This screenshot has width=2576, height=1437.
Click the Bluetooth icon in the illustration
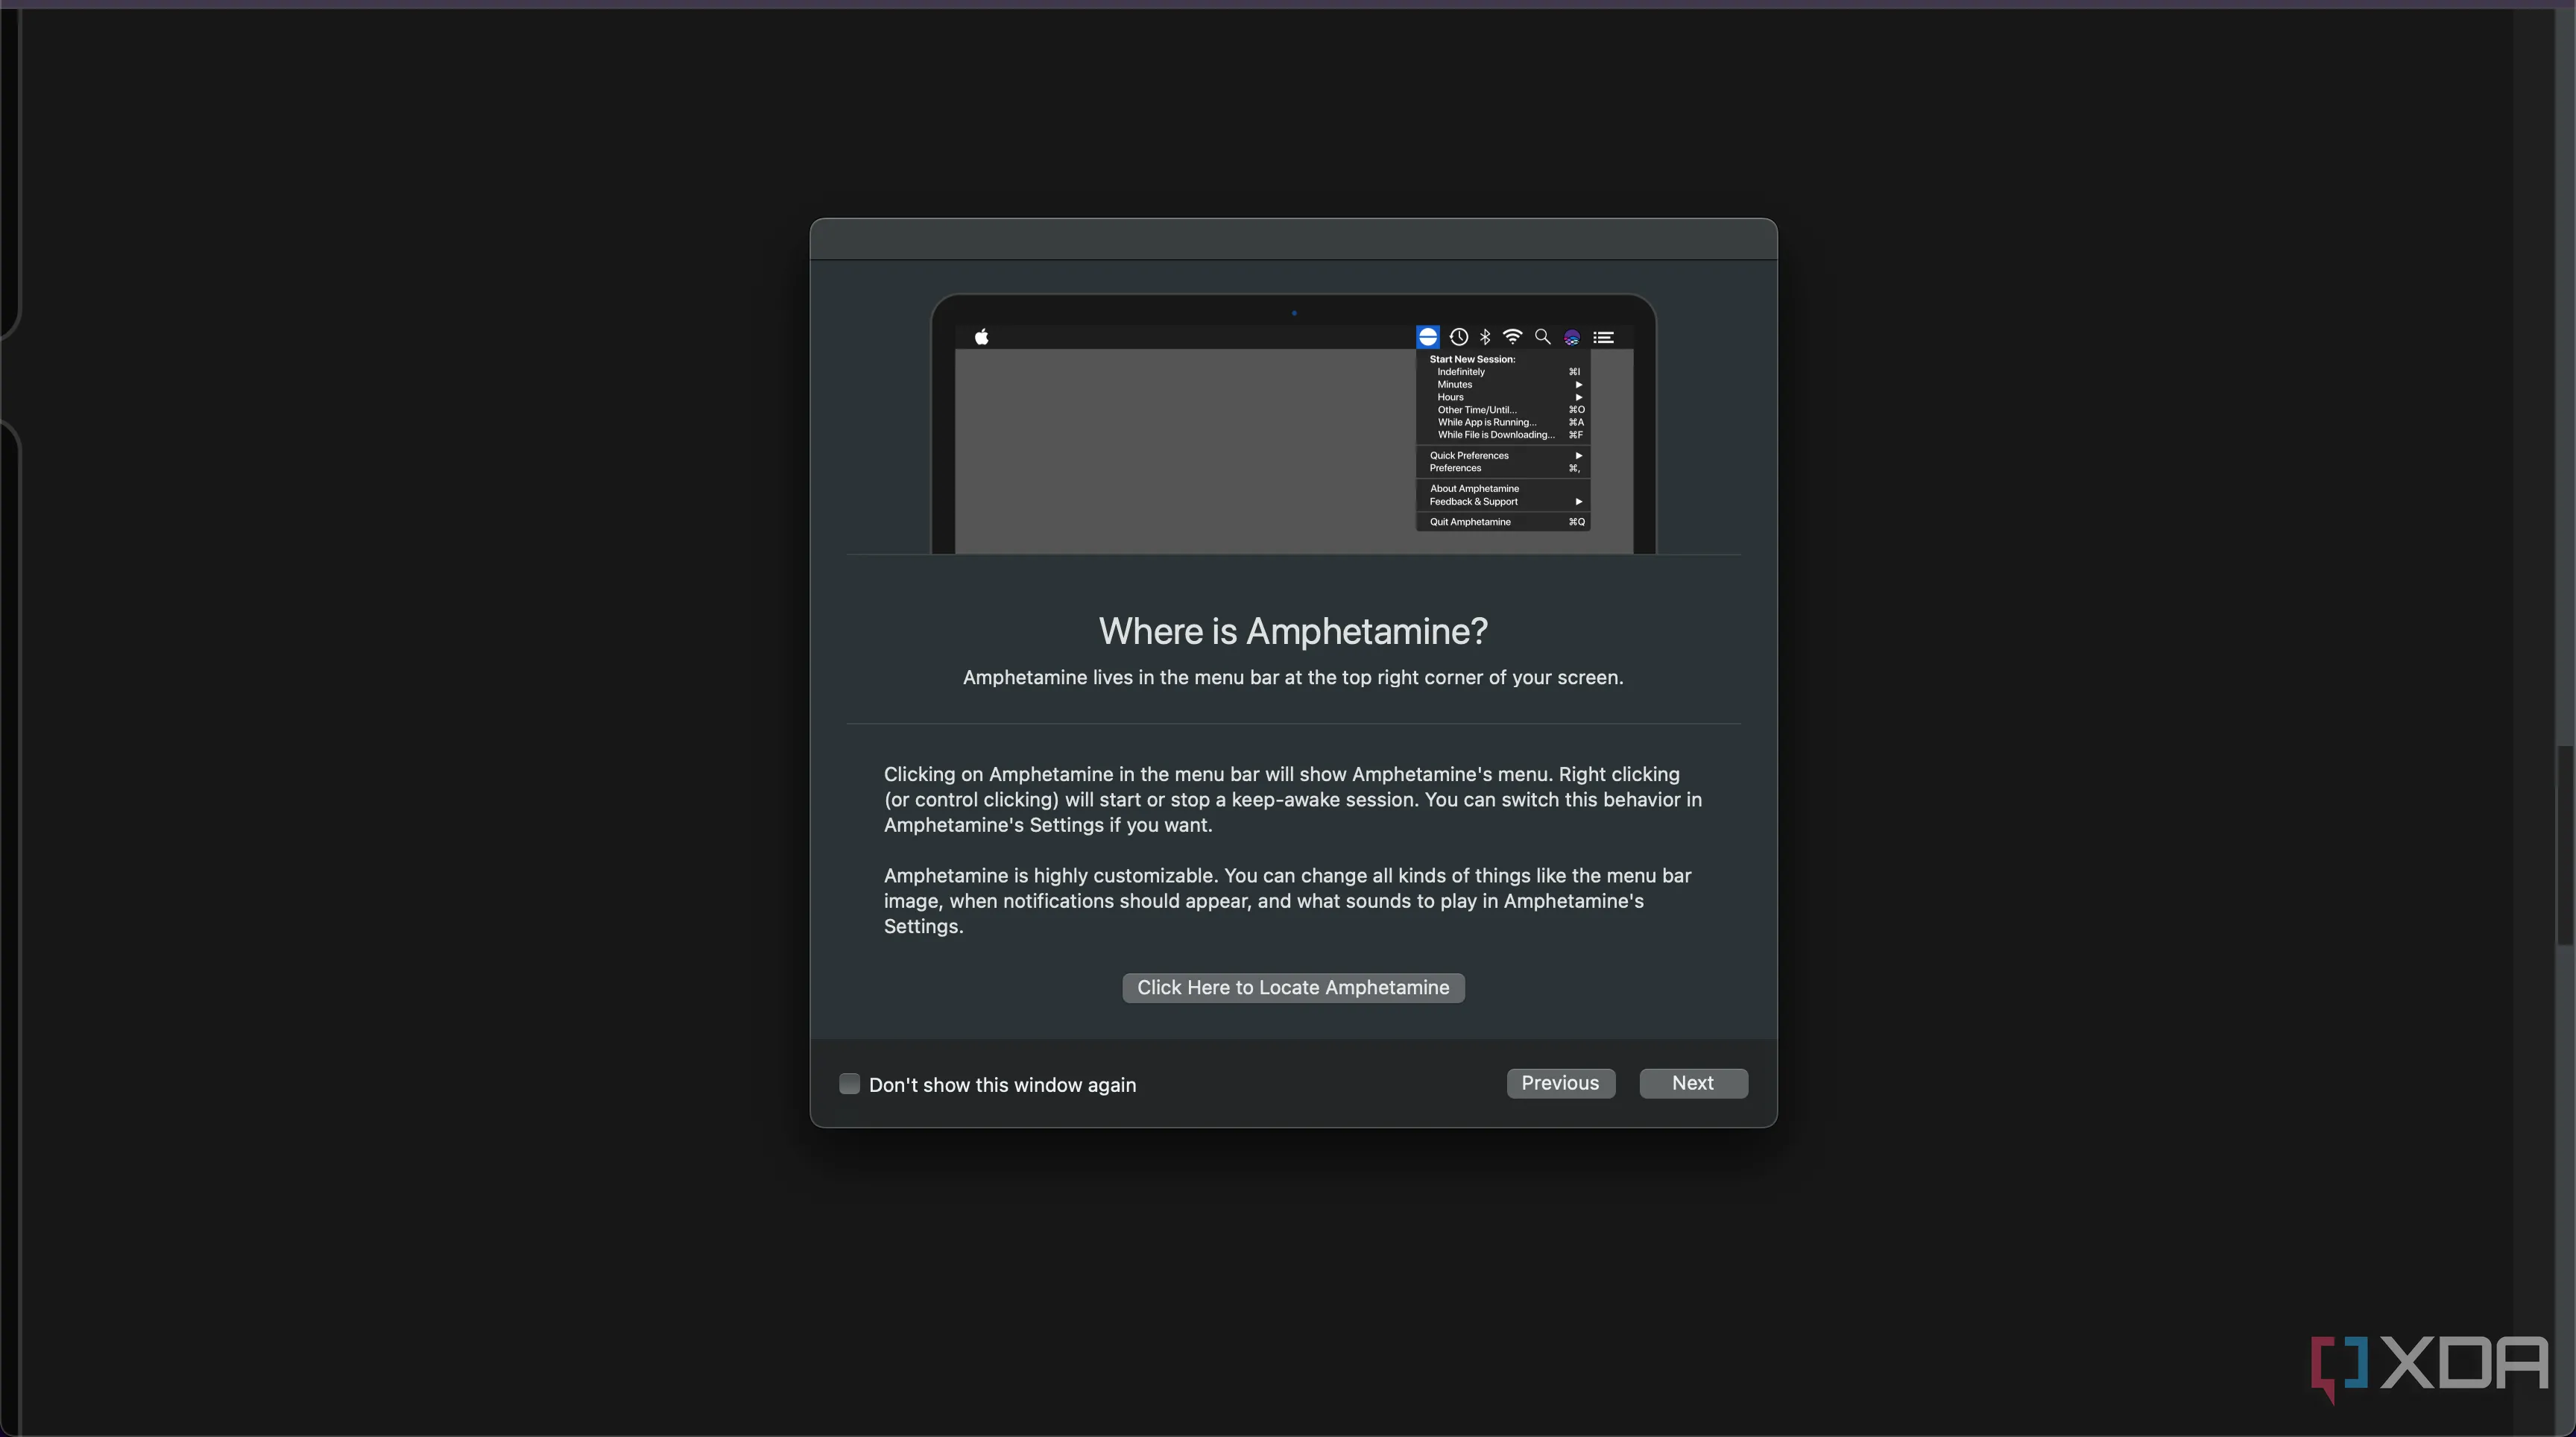click(1485, 337)
